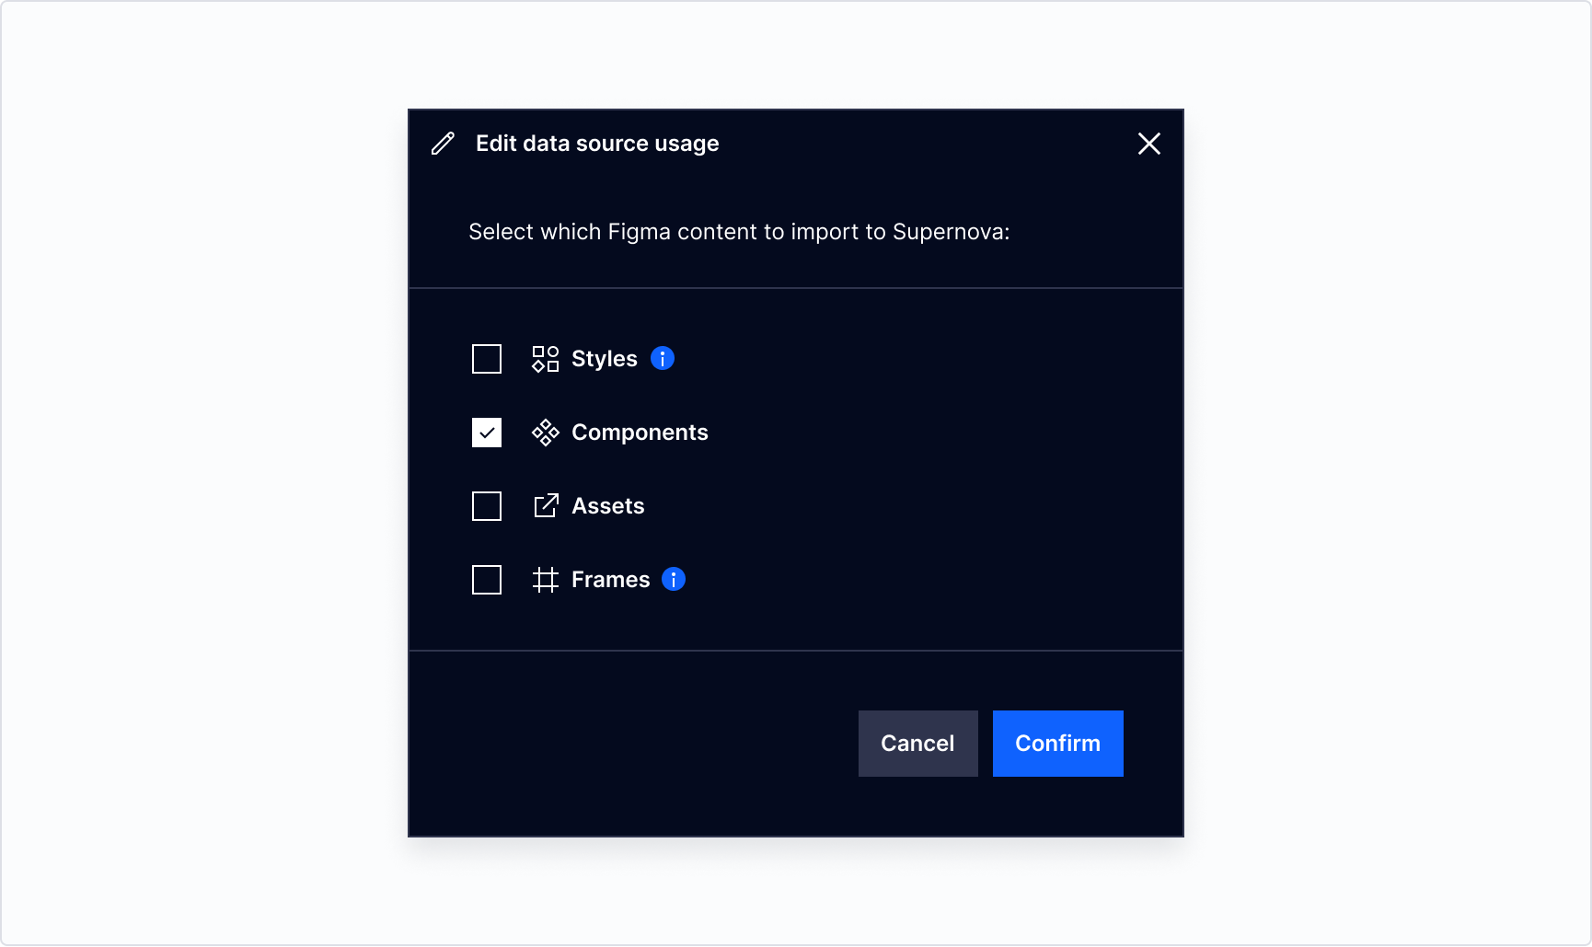1592x947 pixels.
Task: Uncheck the Components checkbox
Action: click(487, 433)
